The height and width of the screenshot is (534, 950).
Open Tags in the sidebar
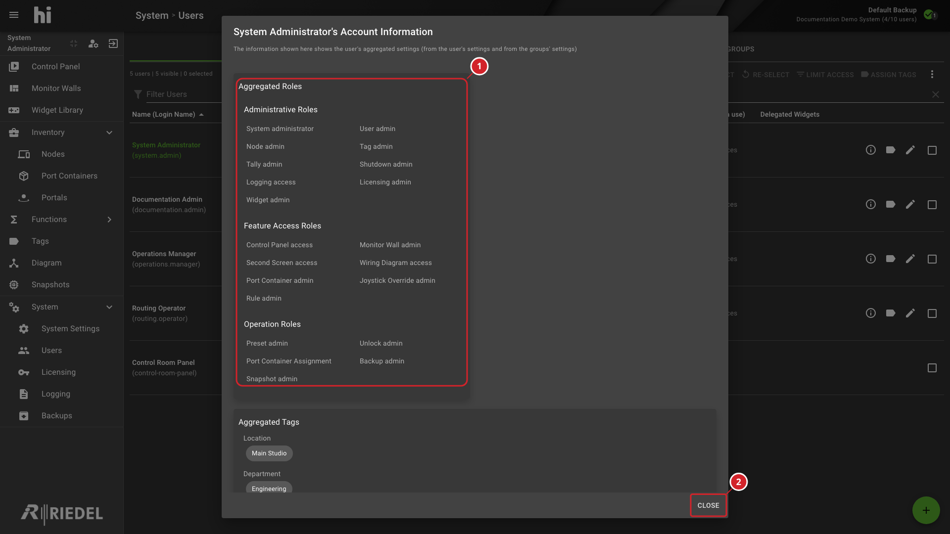tap(61, 241)
